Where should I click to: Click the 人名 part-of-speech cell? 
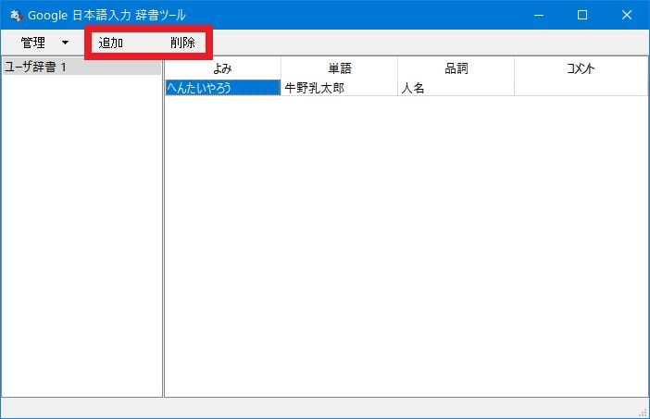pos(456,88)
